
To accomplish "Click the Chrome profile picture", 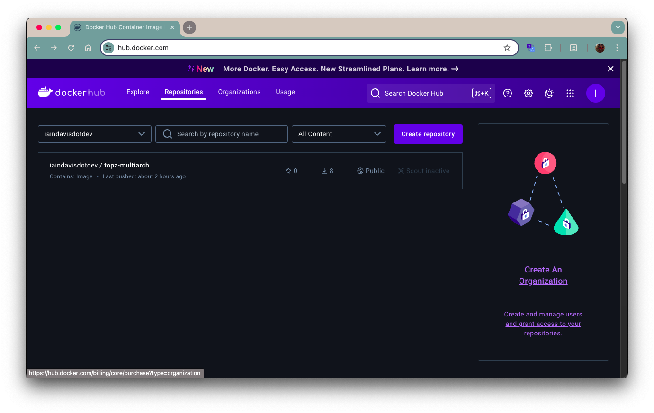I will click(x=600, y=48).
